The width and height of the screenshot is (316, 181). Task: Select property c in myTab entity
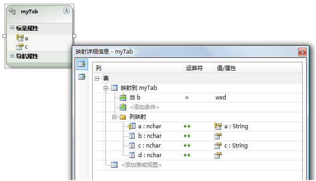click(x=26, y=47)
